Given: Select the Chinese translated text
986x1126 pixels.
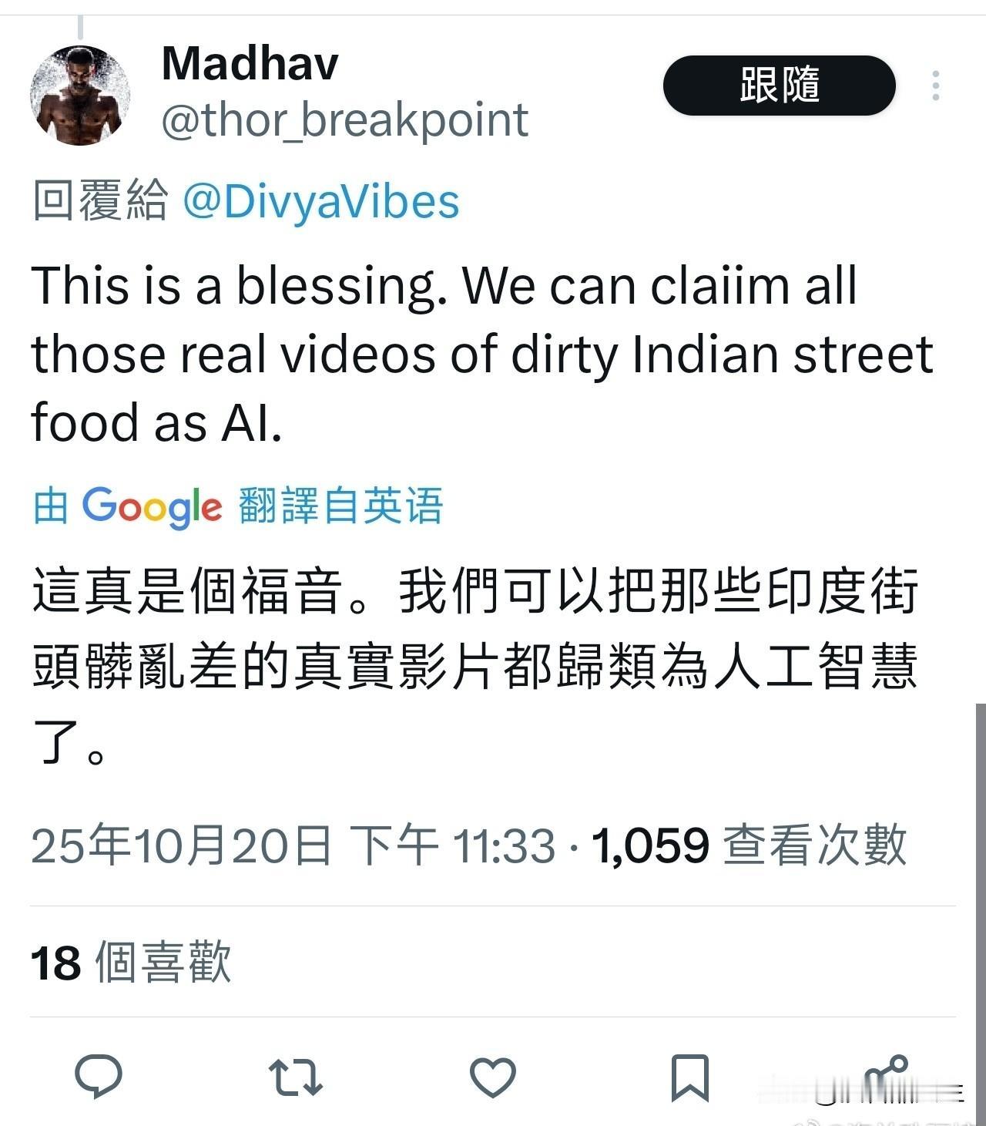Looking at the screenshot, I should (x=475, y=666).
